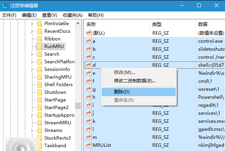
Task: Click the regedit\1 data cell
Action: click(x=208, y=105)
